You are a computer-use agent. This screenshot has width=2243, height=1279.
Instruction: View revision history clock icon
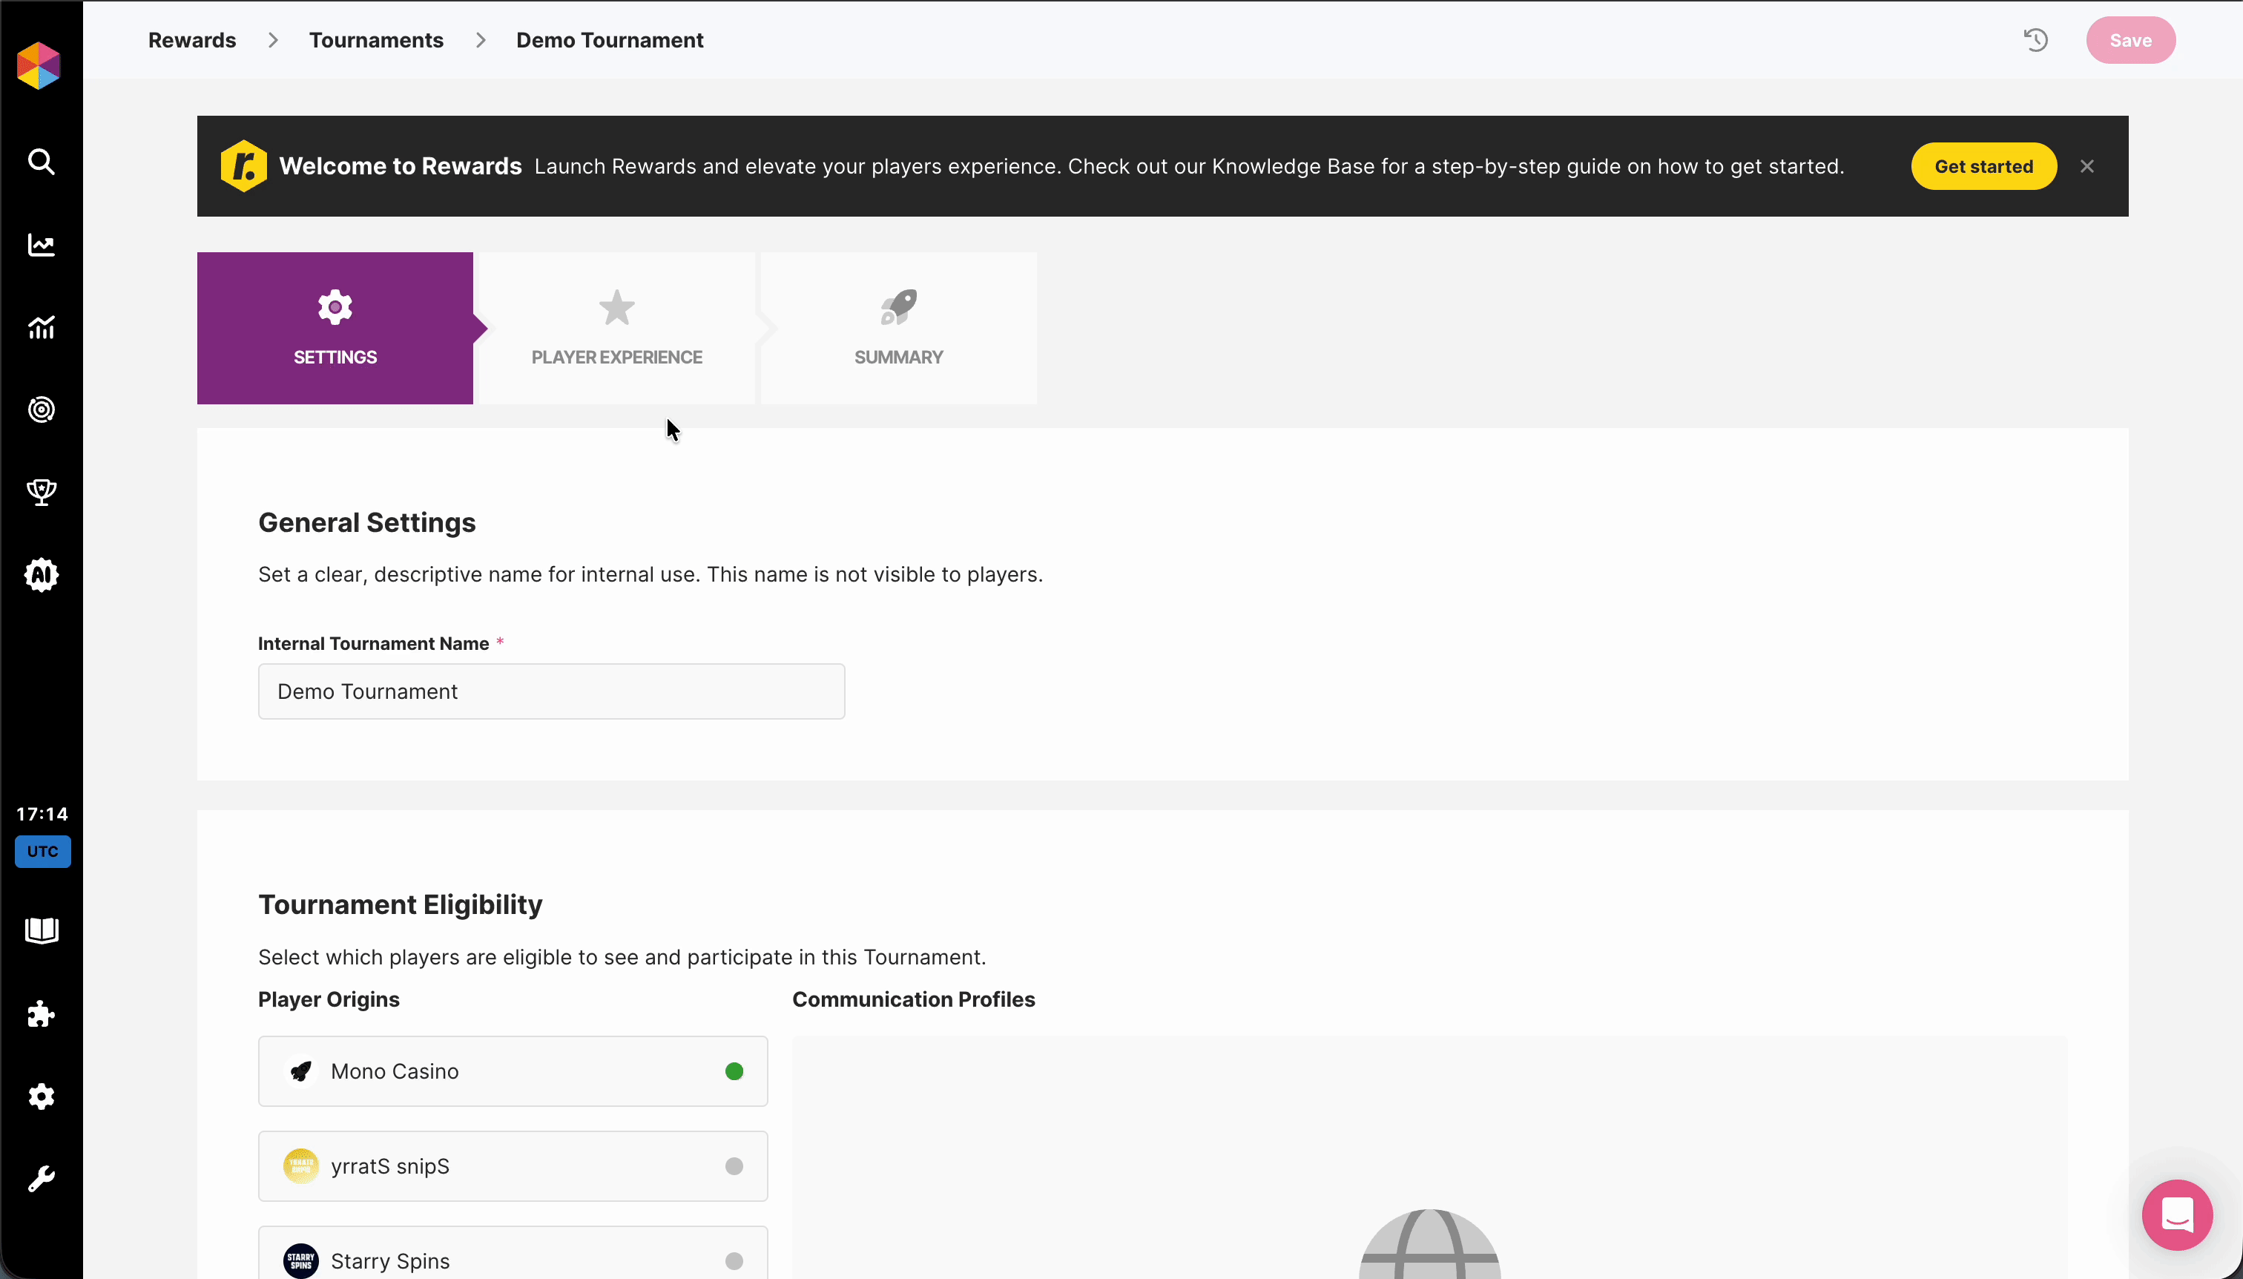[2036, 40]
